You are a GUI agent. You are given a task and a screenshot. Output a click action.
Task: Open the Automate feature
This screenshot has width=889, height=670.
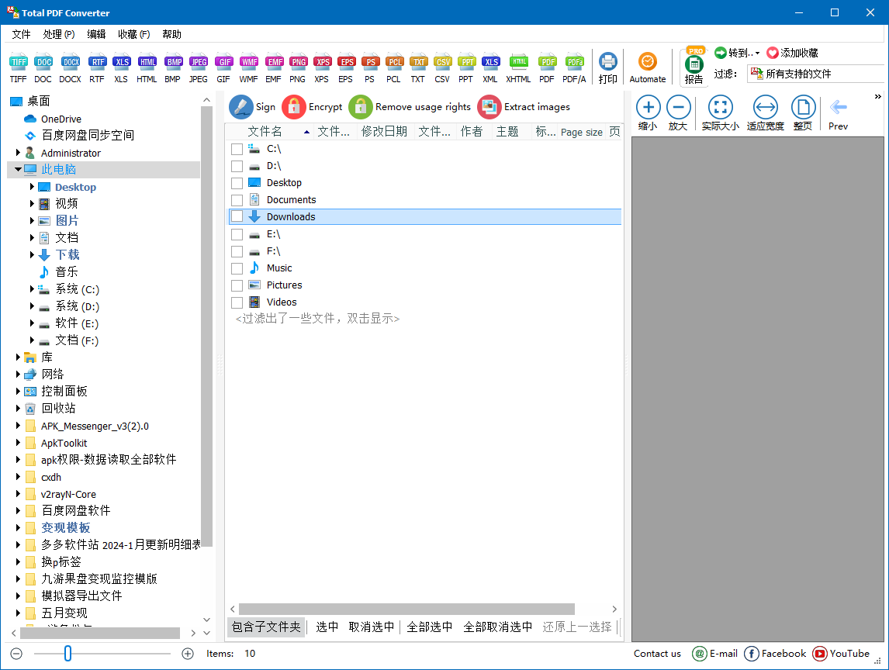click(x=648, y=67)
